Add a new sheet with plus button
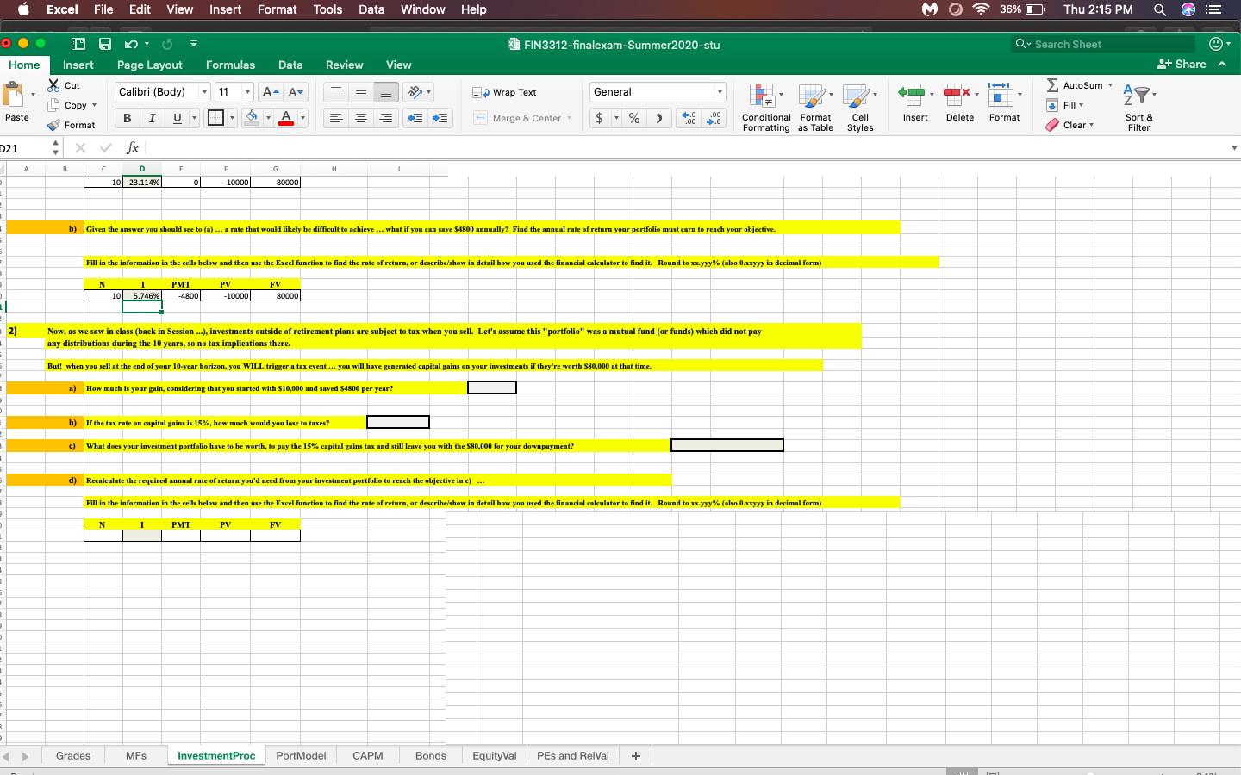This screenshot has height=775, width=1241. [x=636, y=756]
